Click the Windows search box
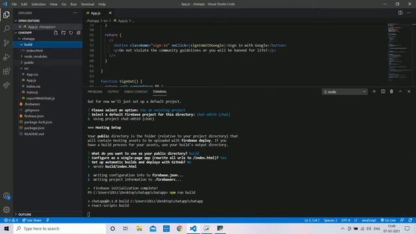 [x=60, y=228]
